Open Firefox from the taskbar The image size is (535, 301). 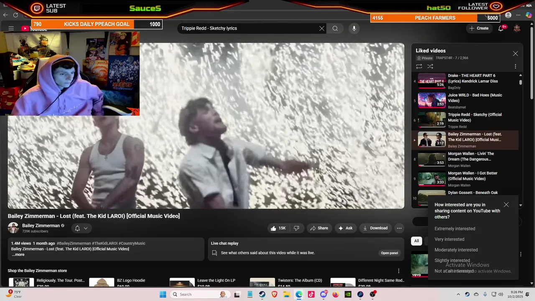point(336,294)
